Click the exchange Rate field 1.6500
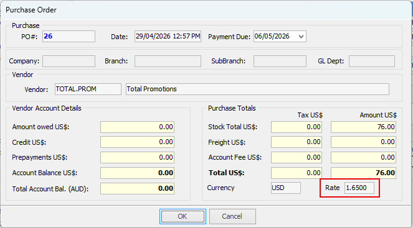 click(359, 188)
